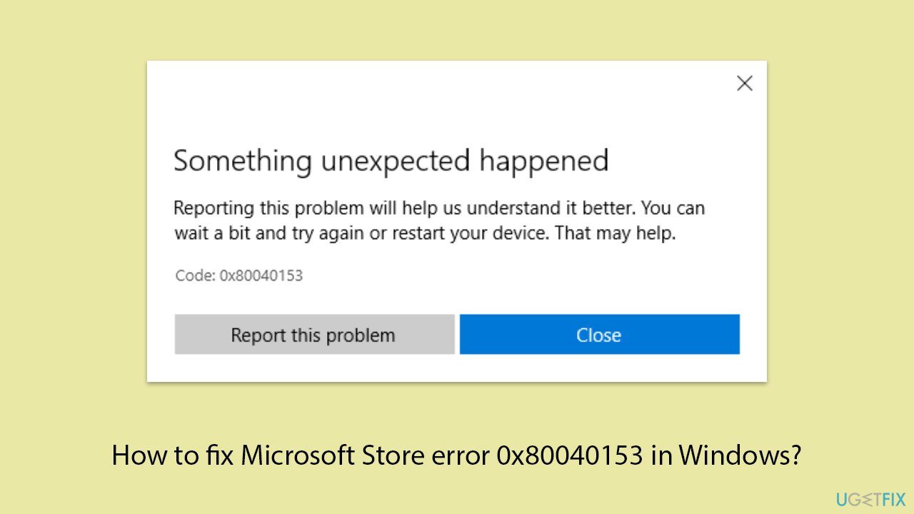
Task: Select the X dismiss icon on the dialog
Action: pyautogui.click(x=745, y=84)
